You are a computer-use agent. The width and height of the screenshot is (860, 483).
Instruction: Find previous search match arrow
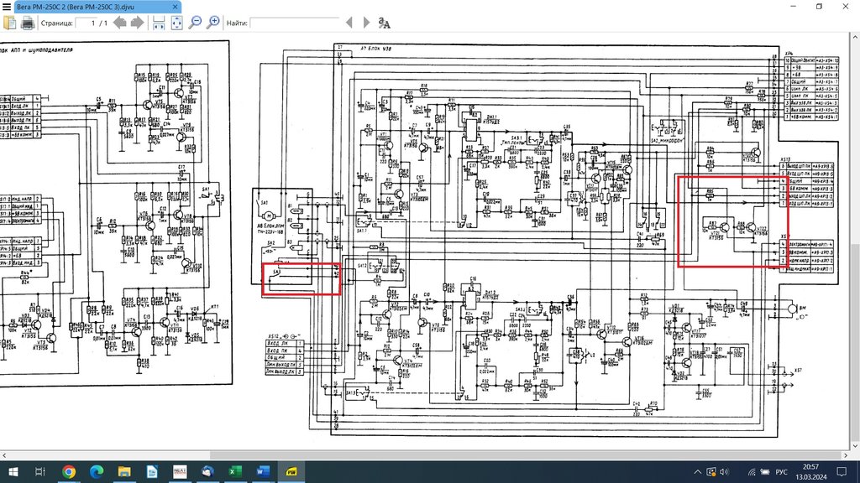[x=349, y=23]
